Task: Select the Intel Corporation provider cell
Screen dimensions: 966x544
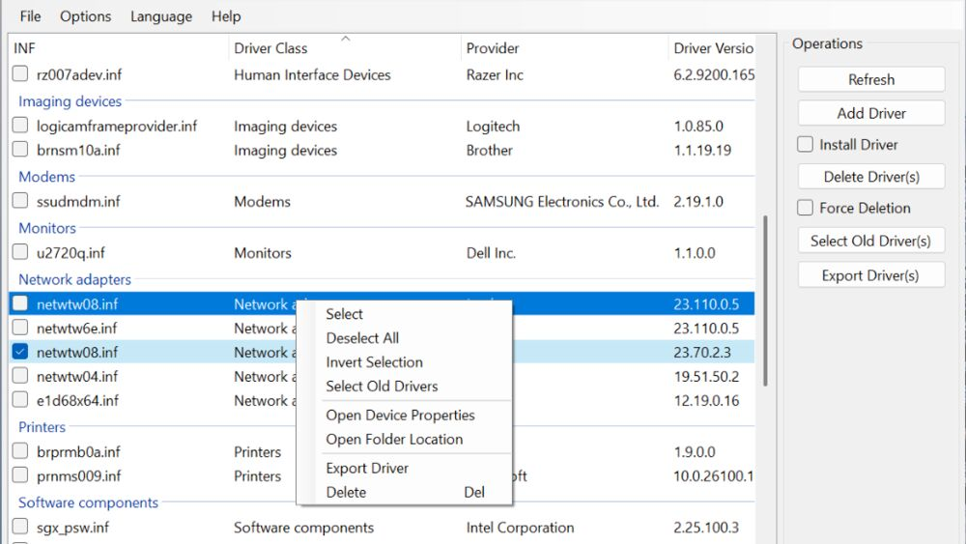Action: pos(520,528)
